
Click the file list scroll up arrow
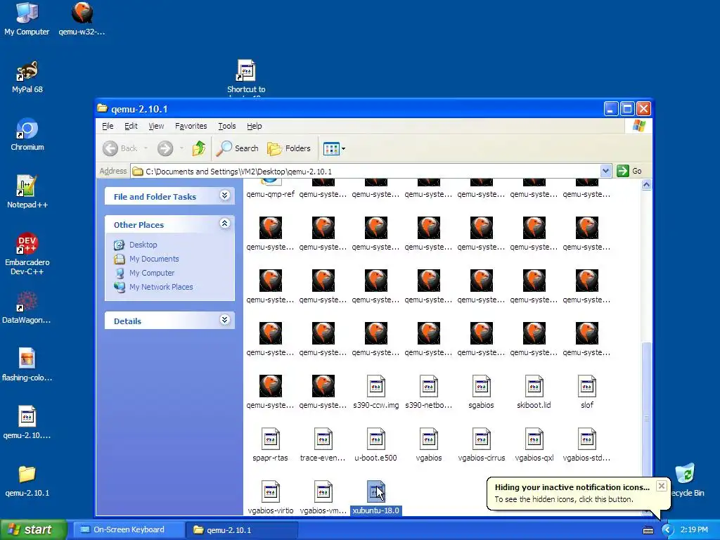coord(647,185)
